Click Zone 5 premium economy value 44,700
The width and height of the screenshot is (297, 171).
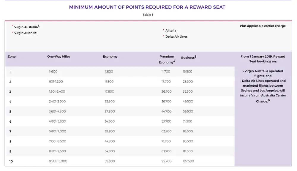(166, 111)
